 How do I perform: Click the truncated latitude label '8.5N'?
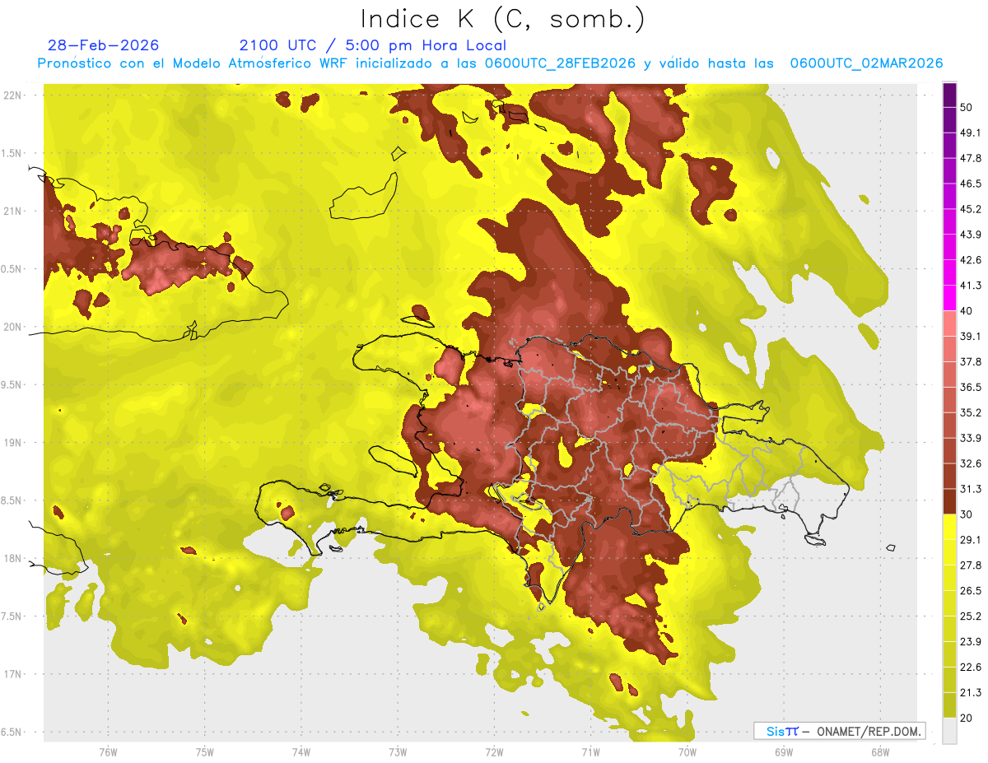pos(12,500)
